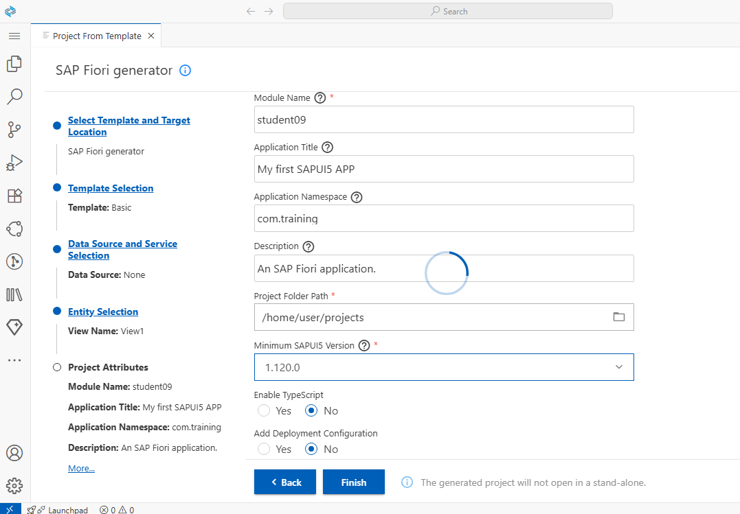This screenshot has height=514, width=740.
Task: Show help for Application Namespace
Action: coord(357,197)
